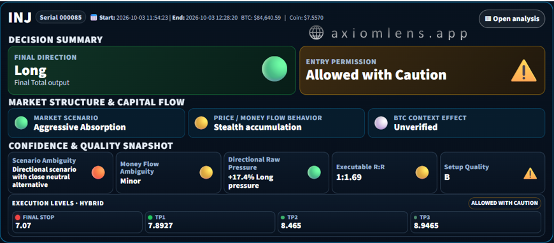This screenshot has width=554, height=243.
Task: Click the 1:1.69 Executable R:R value
Action: 349,177
